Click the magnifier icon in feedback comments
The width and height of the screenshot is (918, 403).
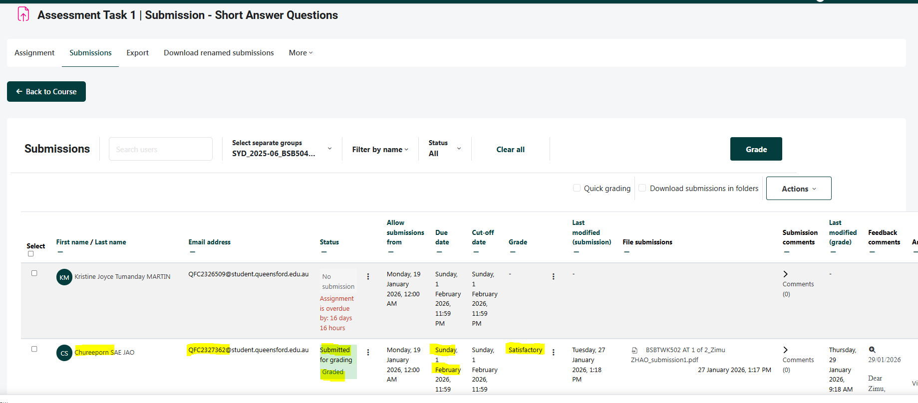pyautogui.click(x=872, y=350)
